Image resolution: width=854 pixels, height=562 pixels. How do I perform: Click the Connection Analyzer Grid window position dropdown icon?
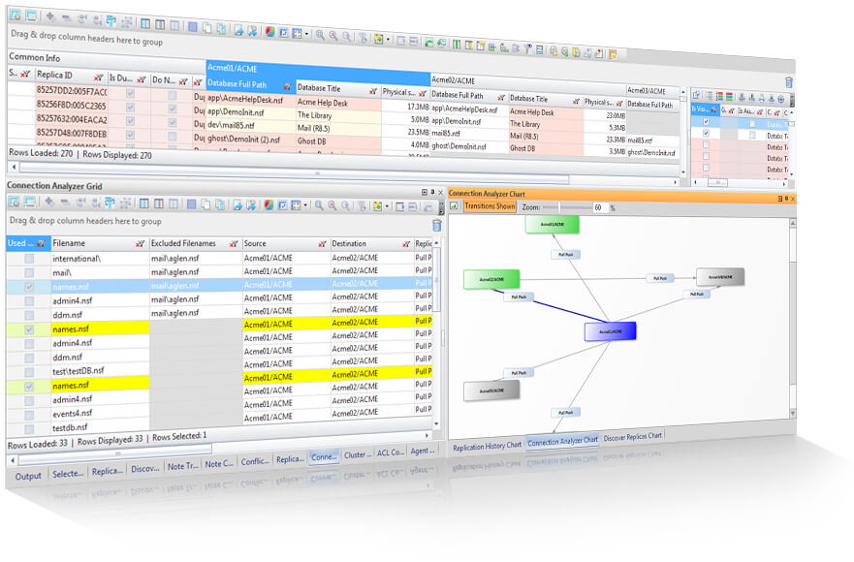425,192
